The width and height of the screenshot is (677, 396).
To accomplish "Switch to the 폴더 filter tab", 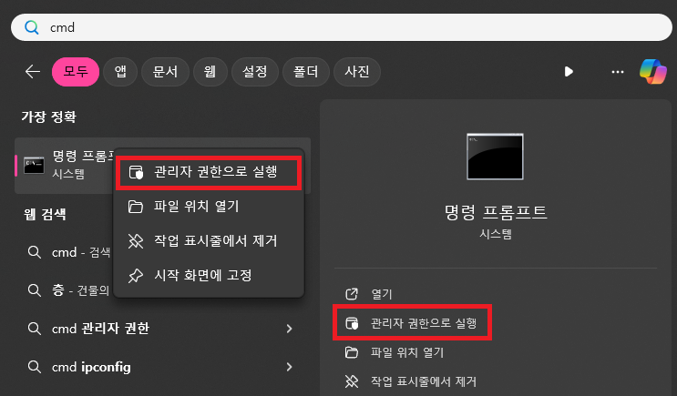I will tap(305, 72).
